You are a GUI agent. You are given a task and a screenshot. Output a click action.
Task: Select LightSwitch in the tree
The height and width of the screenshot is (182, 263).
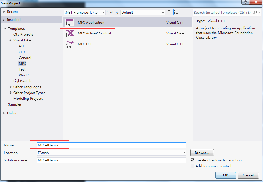(22, 81)
